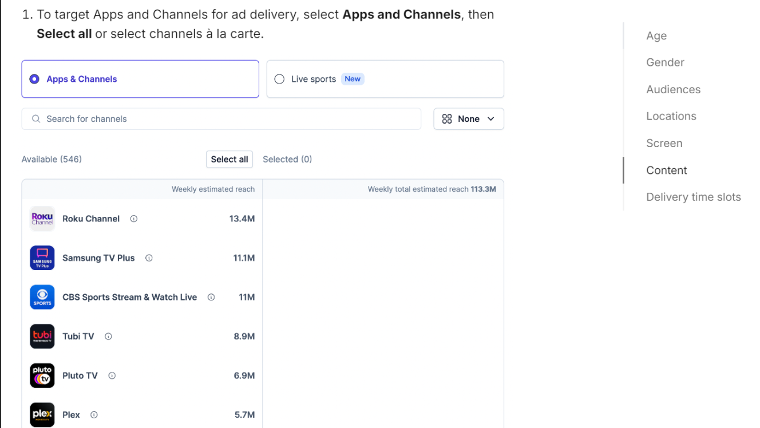Click the Roku Channel name
The image size is (760, 428).
[x=91, y=219]
